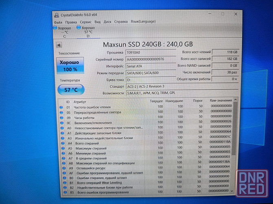Click status dot for Оставшийся ресурс row
The width and height of the screenshot is (273, 204).
(64, 168)
